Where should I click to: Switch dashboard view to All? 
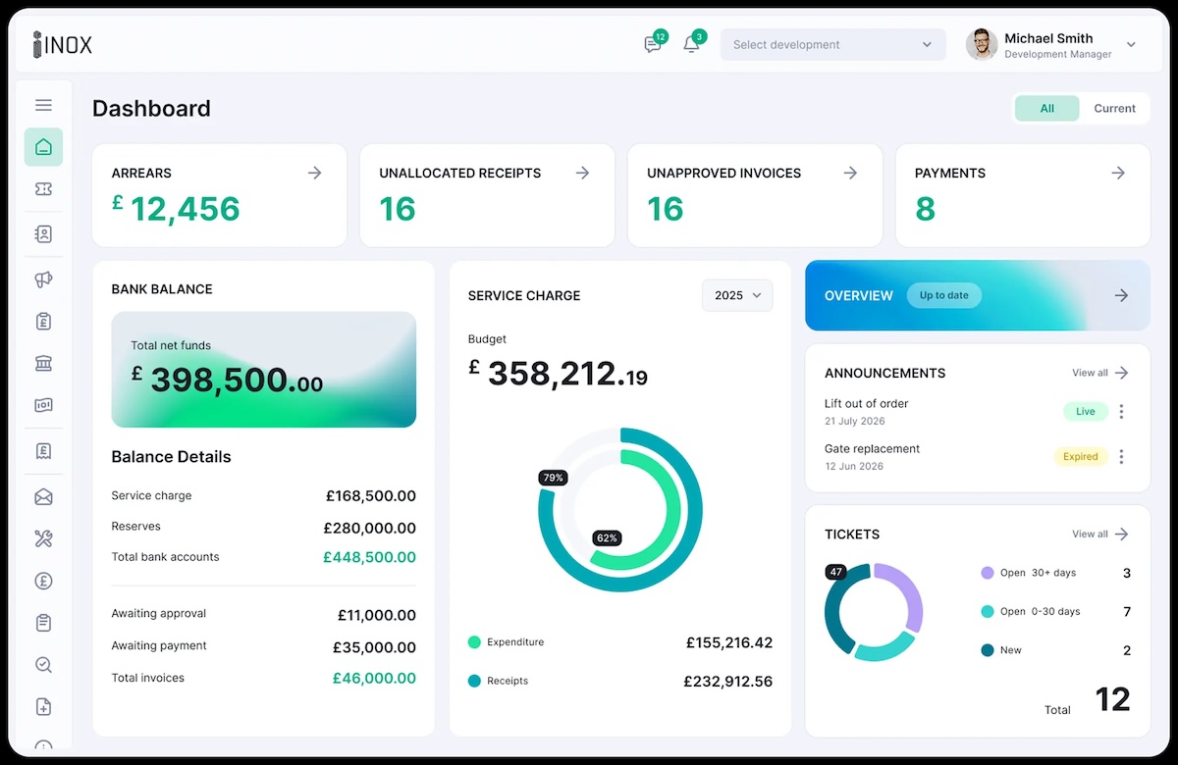pyautogui.click(x=1046, y=109)
